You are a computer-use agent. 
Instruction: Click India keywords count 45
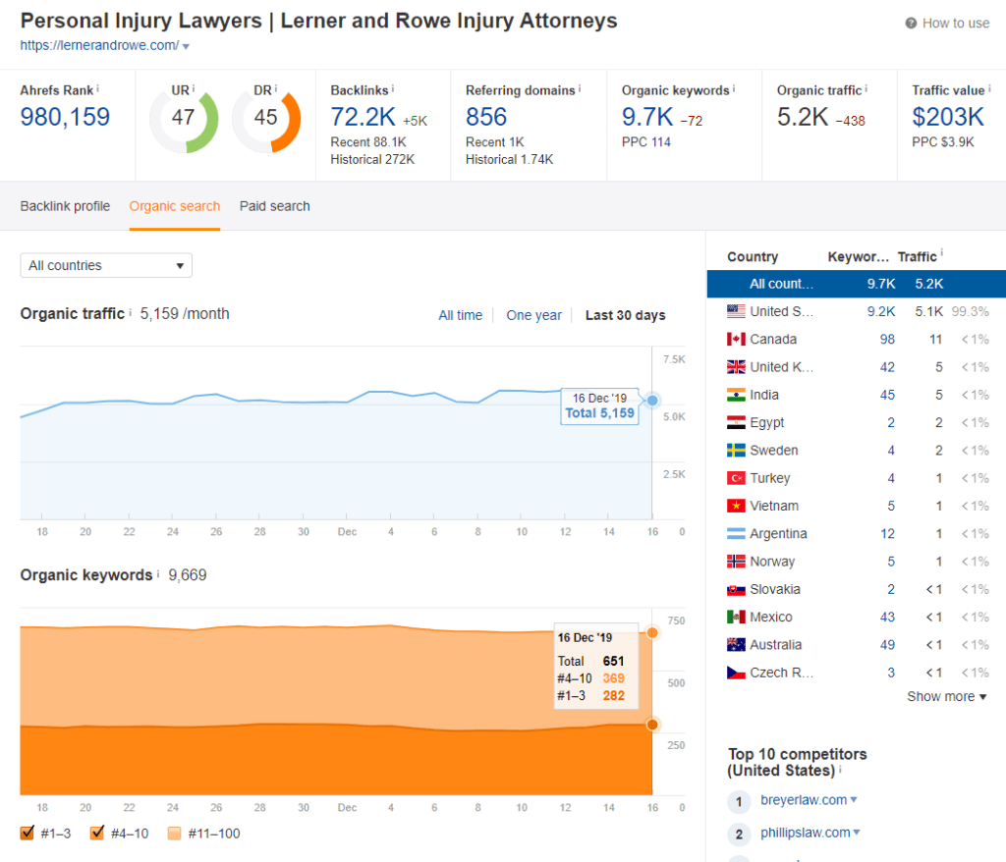(887, 395)
